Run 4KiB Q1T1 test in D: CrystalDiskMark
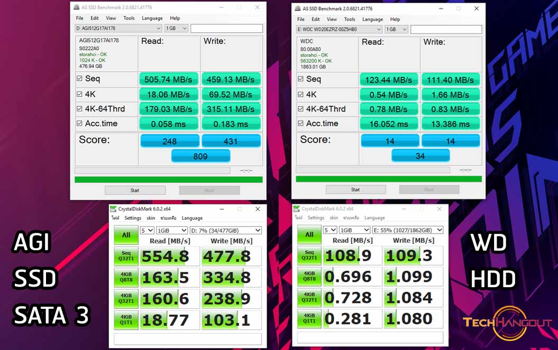This screenshot has height=350, width=558. pos(126,320)
